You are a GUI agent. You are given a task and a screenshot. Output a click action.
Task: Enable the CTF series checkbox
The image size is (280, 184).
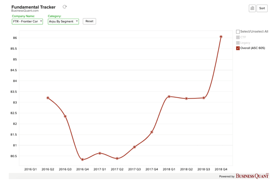point(238,37)
